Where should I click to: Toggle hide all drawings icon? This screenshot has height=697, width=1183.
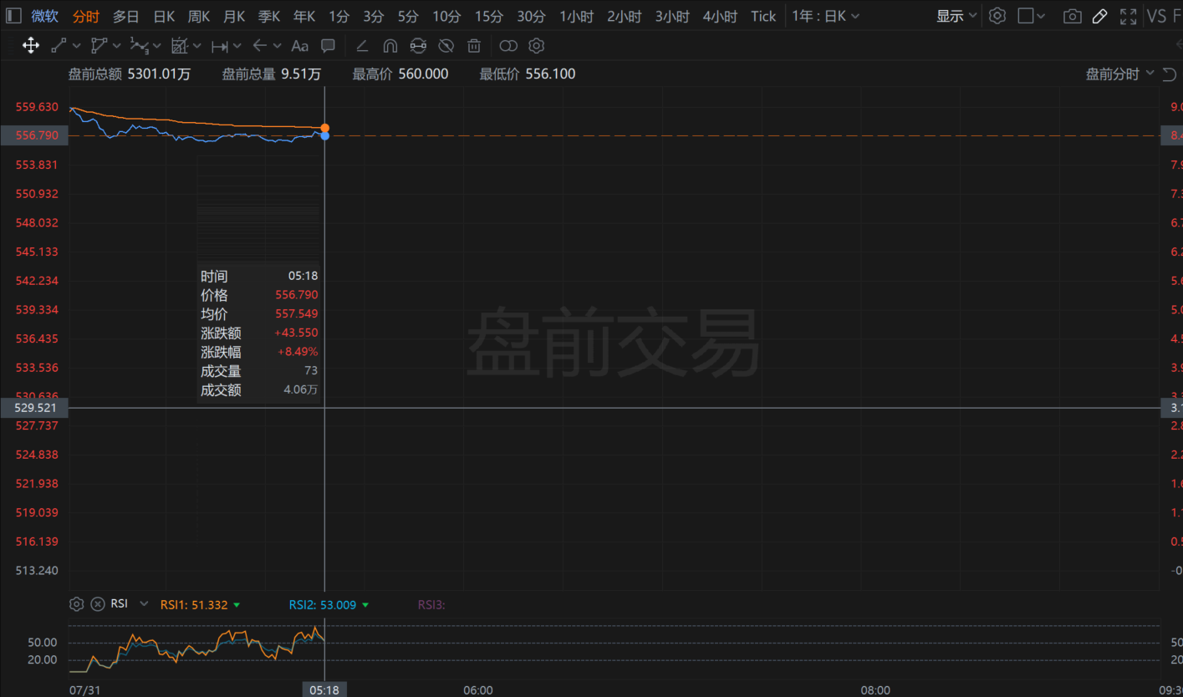click(446, 46)
